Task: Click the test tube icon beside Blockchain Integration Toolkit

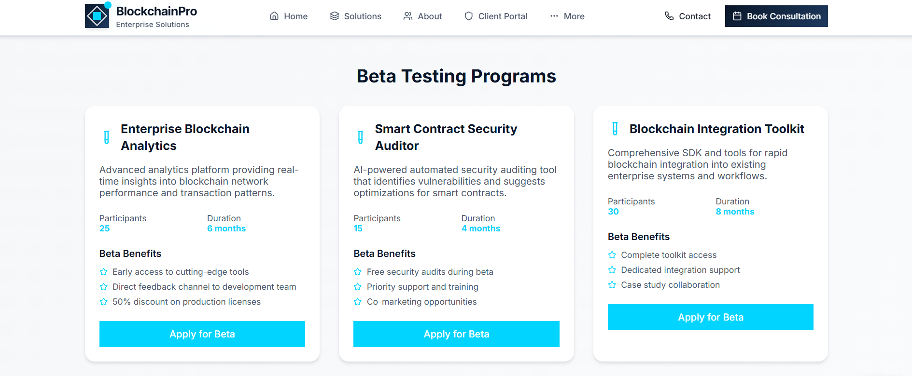Action: pos(615,129)
